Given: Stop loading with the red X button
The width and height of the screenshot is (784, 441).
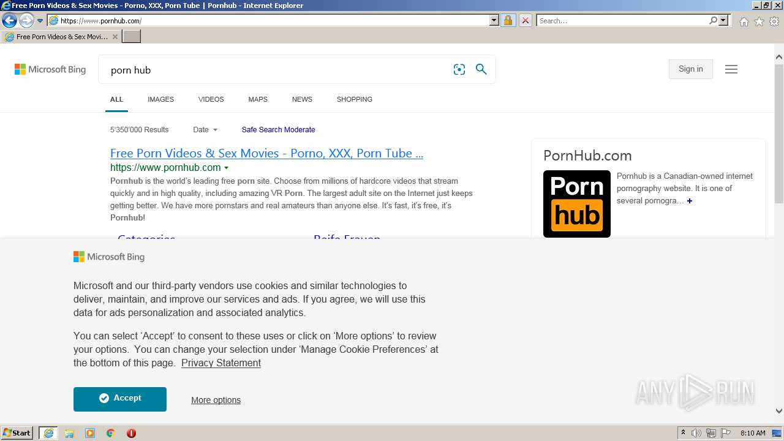Looking at the screenshot, I should pos(525,21).
